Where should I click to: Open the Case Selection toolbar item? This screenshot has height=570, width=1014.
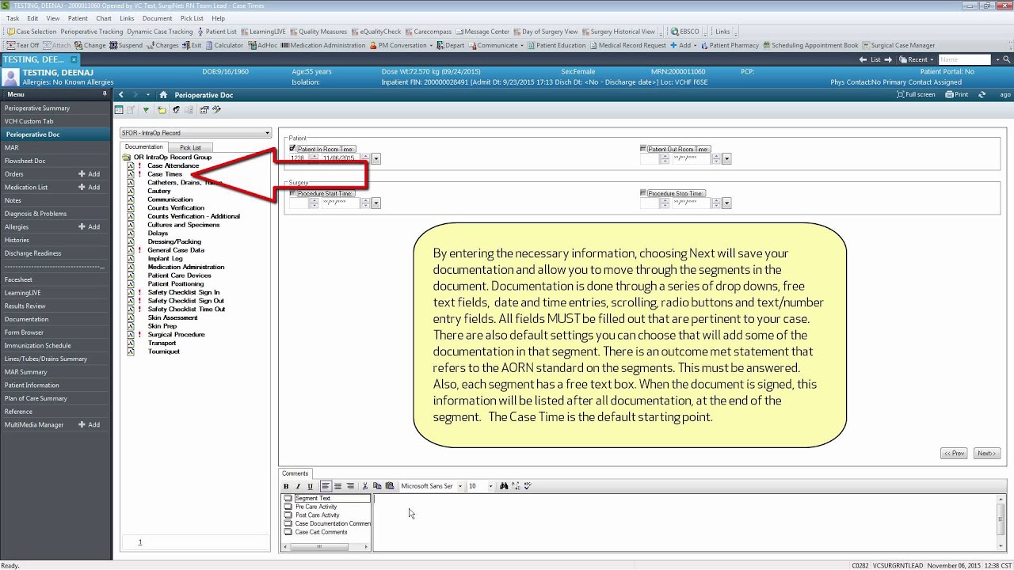coord(31,32)
